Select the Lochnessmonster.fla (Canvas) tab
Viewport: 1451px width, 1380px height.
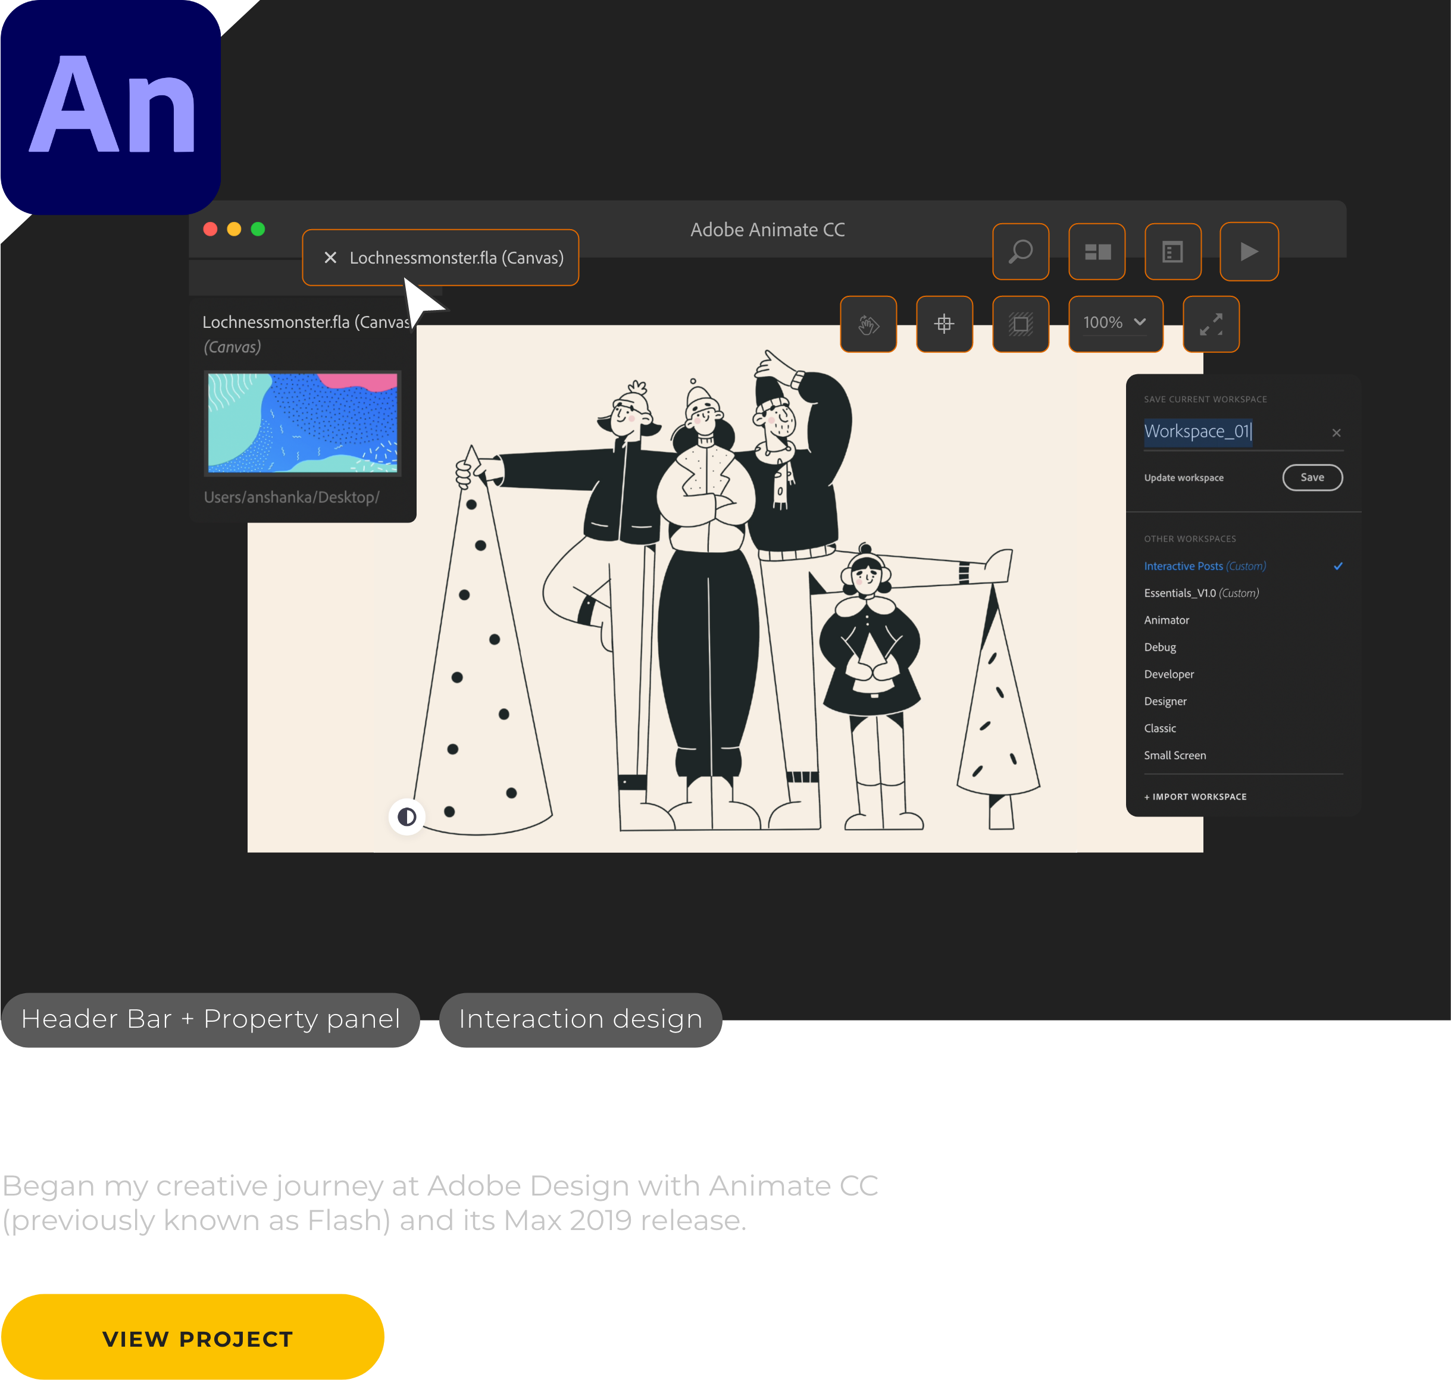tap(456, 258)
